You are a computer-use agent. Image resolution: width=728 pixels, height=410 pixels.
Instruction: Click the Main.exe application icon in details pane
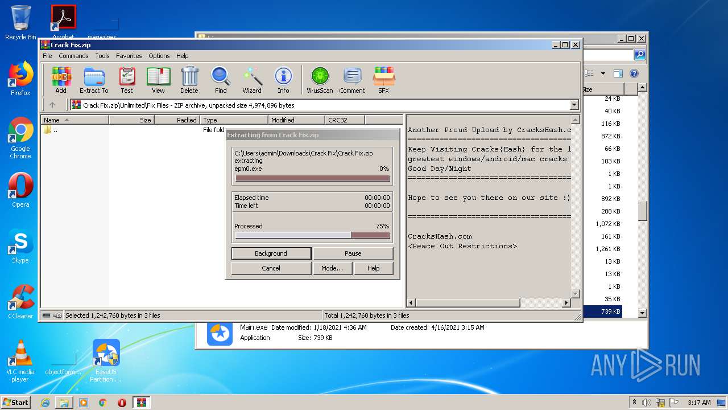220,333
